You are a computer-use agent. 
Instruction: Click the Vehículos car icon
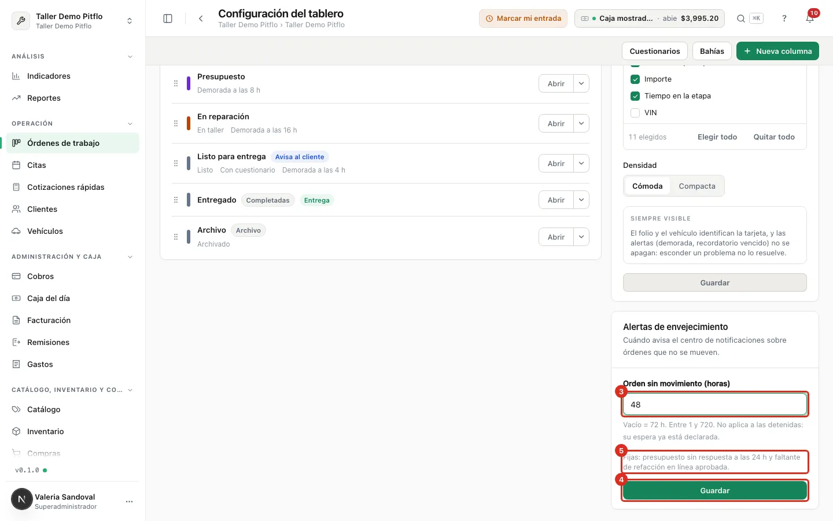(16, 231)
